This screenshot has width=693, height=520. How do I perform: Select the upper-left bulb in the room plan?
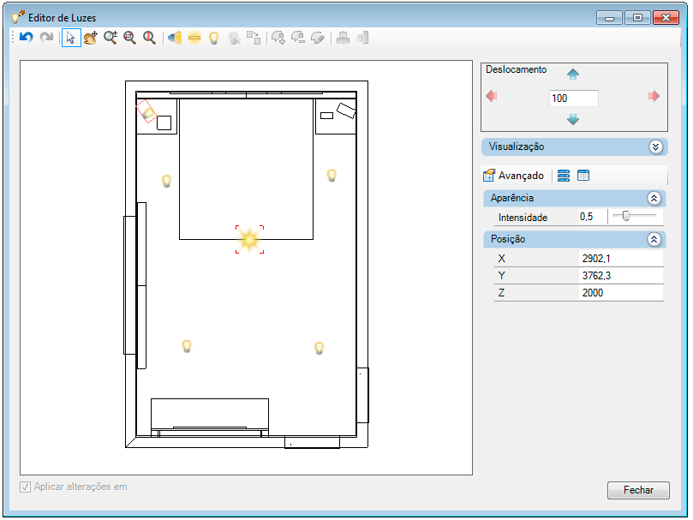pyautogui.click(x=167, y=181)
